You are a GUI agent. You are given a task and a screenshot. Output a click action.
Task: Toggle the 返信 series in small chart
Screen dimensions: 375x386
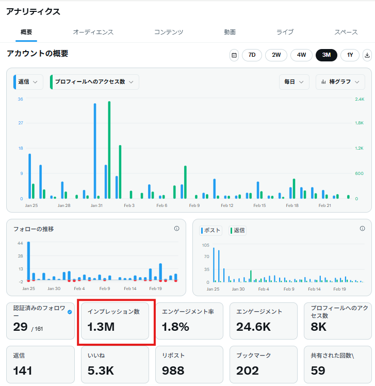[x=237, y=231]
